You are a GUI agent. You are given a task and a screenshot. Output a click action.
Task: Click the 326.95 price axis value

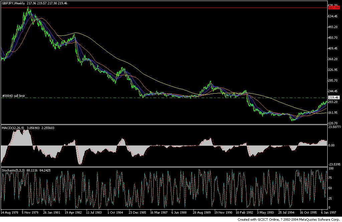pos(334,70)
